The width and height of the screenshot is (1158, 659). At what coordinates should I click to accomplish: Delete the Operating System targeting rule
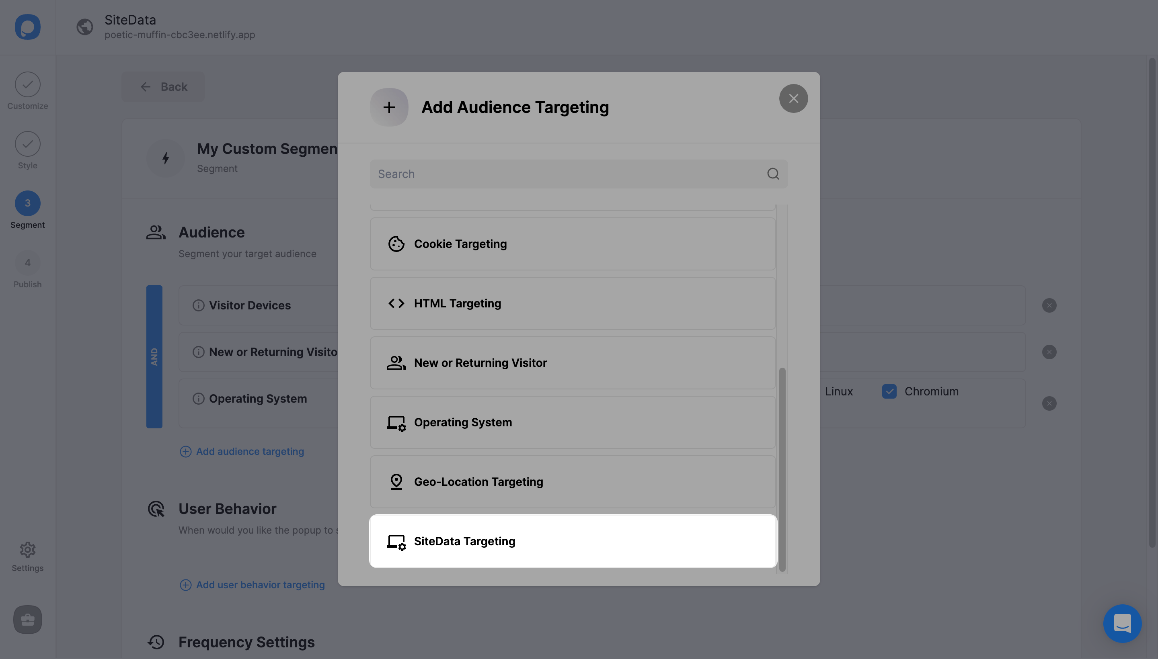point(1049,403)
